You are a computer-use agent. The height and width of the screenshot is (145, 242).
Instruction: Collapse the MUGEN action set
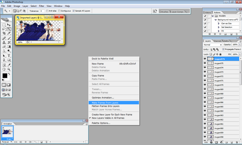click(x=213, y=16)
